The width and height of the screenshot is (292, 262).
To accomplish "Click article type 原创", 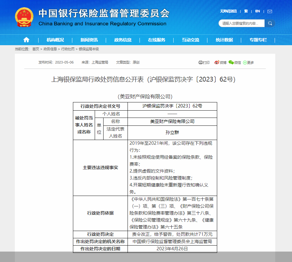I will click(136, 62).
